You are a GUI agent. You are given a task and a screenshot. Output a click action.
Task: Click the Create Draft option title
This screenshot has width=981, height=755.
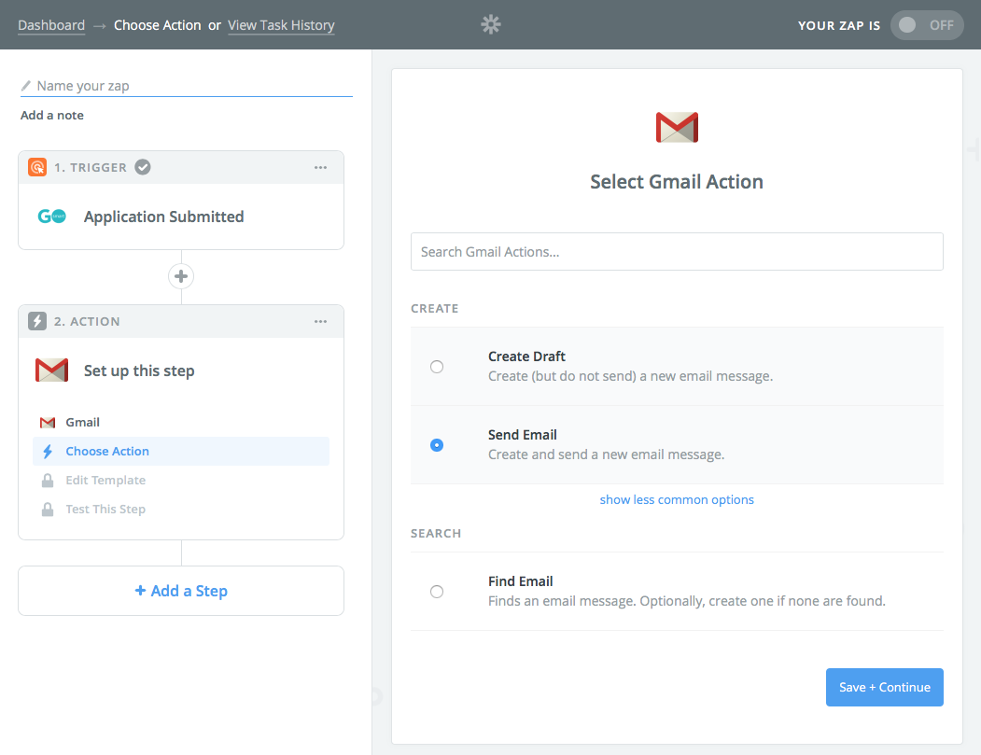coord(526,356)
